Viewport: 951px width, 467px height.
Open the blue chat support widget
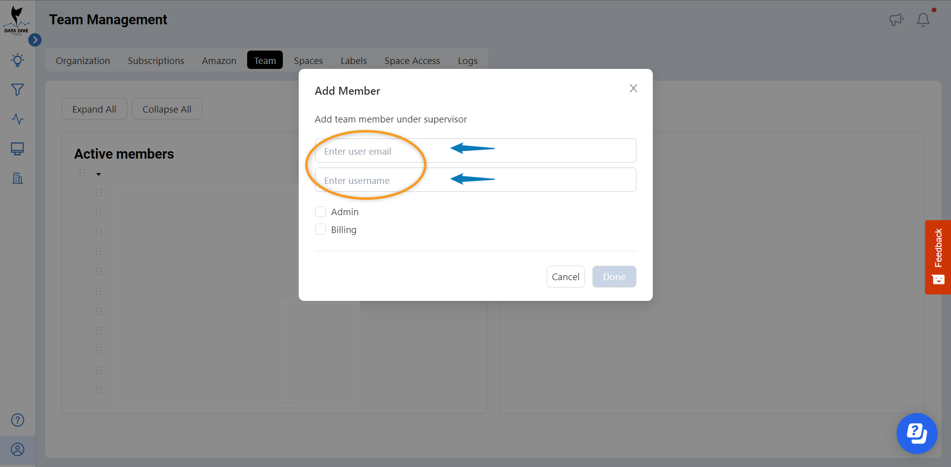click(917, 434)
